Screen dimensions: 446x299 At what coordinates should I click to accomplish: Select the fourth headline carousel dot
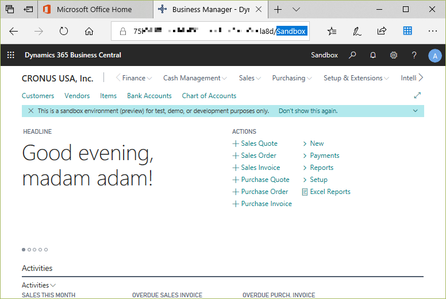click(40, 250)
